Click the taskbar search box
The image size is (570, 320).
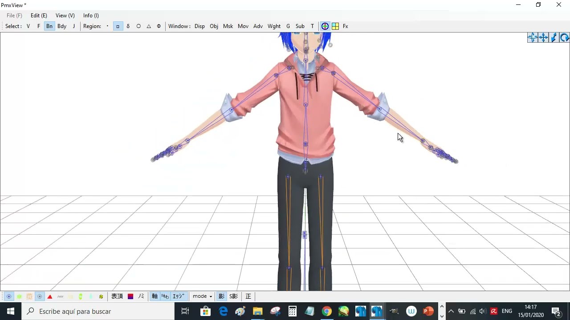coord(98,311)
